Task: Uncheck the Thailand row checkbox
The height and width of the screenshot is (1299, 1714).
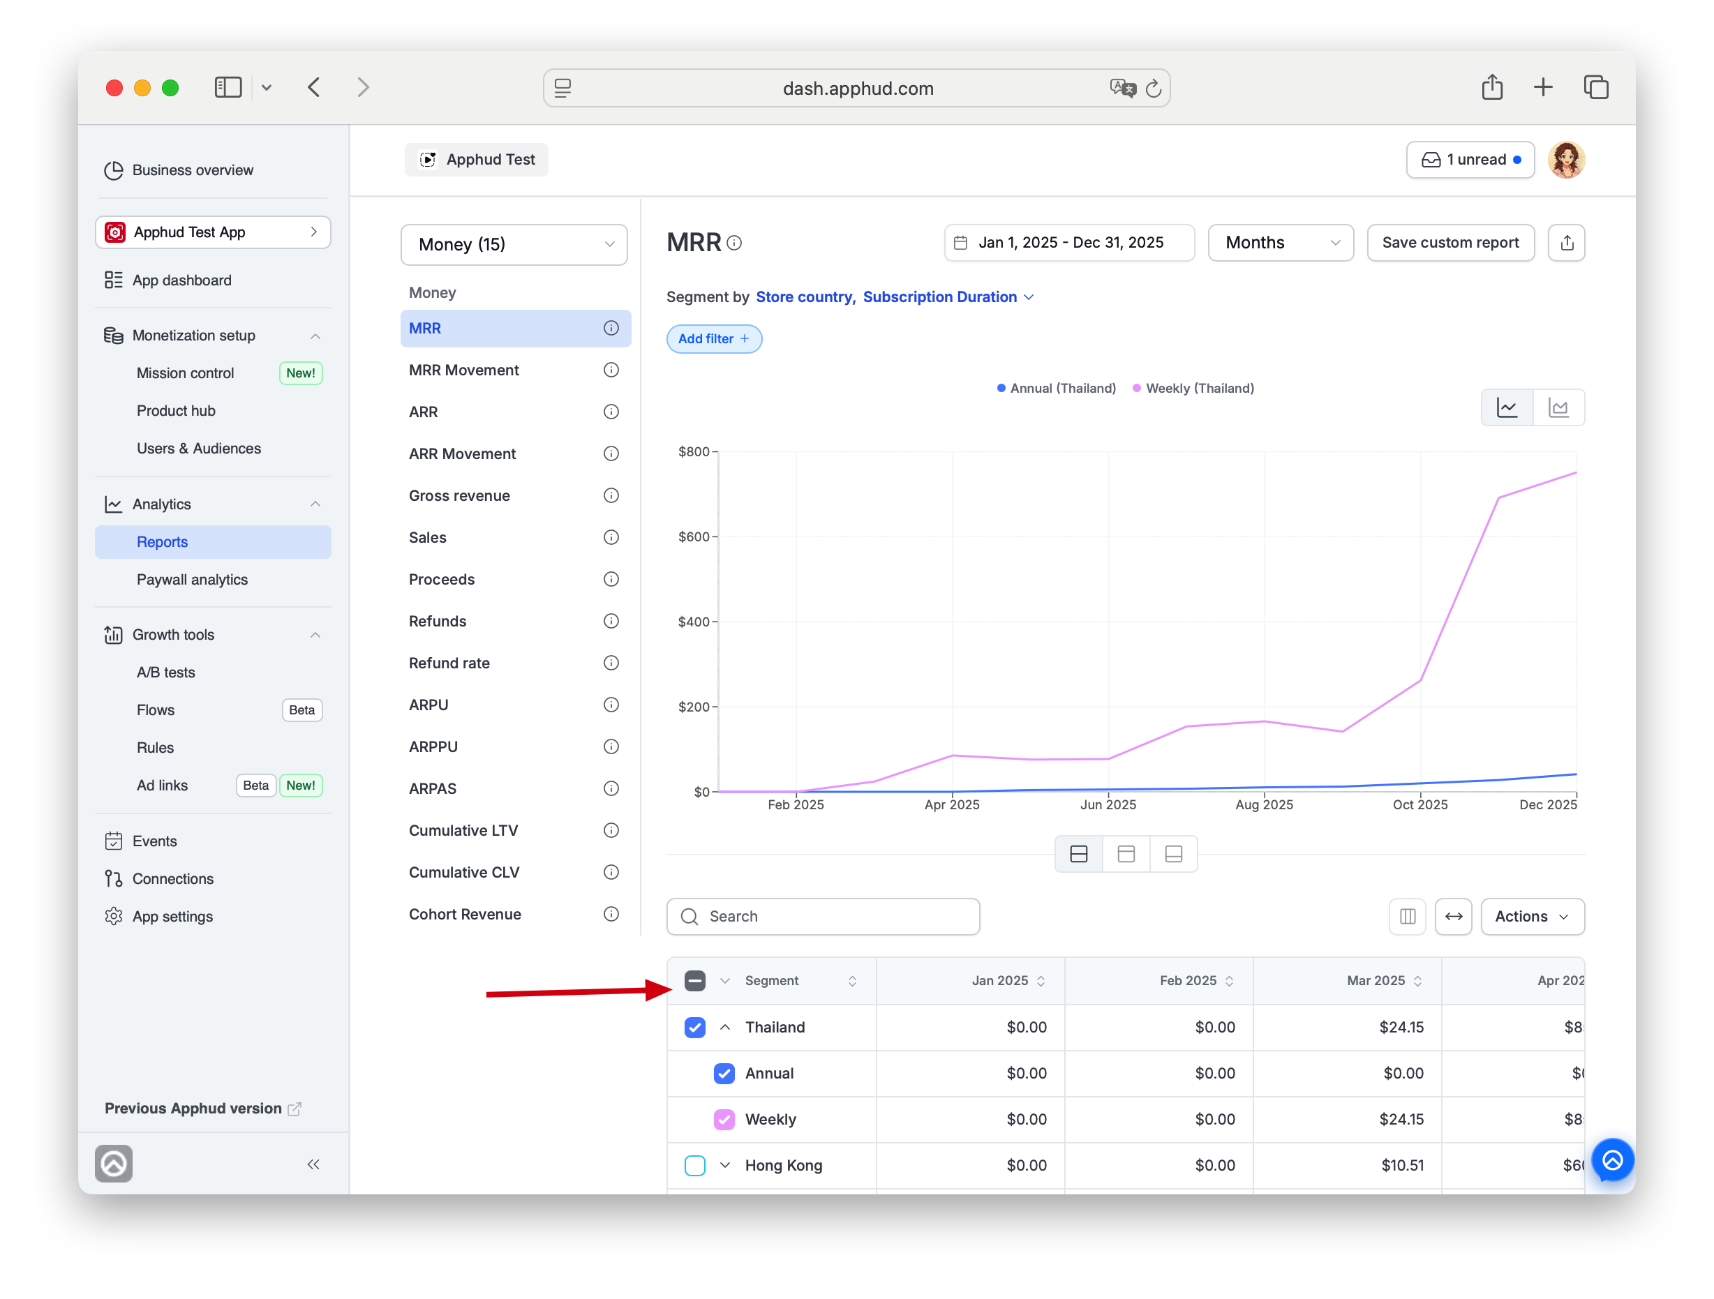Action: (695, 1027)
